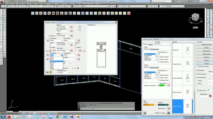Image resolution: width=213 pixels, height=119 pixels.
Task: Open the Производитель dropdown
Action: [x=69, y=73]
